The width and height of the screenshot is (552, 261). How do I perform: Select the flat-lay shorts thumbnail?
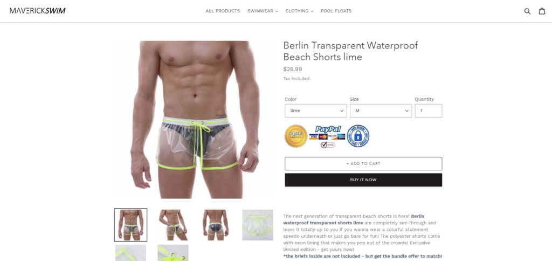(x=257, y=225)
